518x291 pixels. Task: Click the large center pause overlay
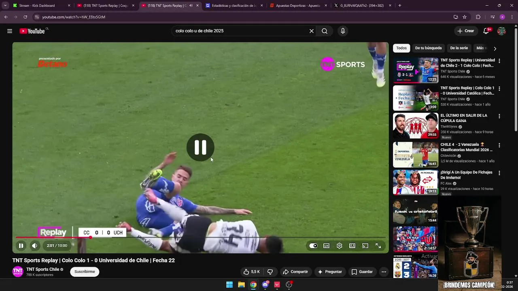(200, 148)
